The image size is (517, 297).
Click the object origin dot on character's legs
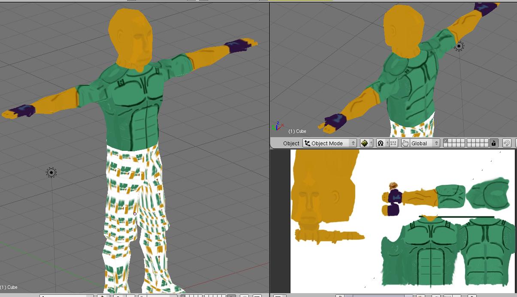pos(135,213)
